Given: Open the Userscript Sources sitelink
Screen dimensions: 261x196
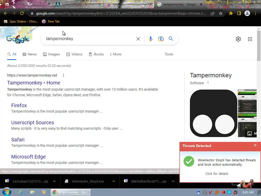Looking at the screenshot, I should pyautogui.click(x=33, y=122).
